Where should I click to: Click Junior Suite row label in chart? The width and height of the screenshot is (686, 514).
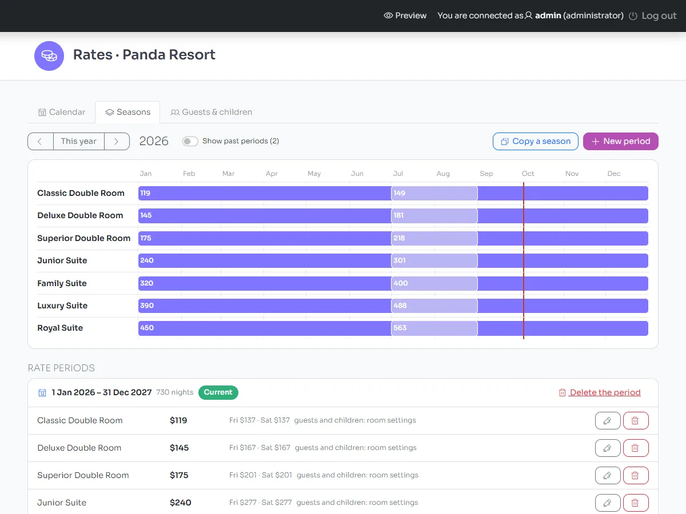tap(62, 260)
